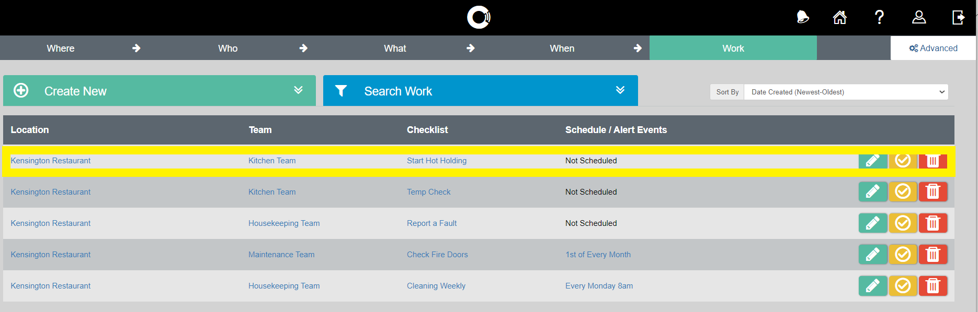Switch to the Where tab
Screen dimensions: 978x312
click(x=61, y=48)
